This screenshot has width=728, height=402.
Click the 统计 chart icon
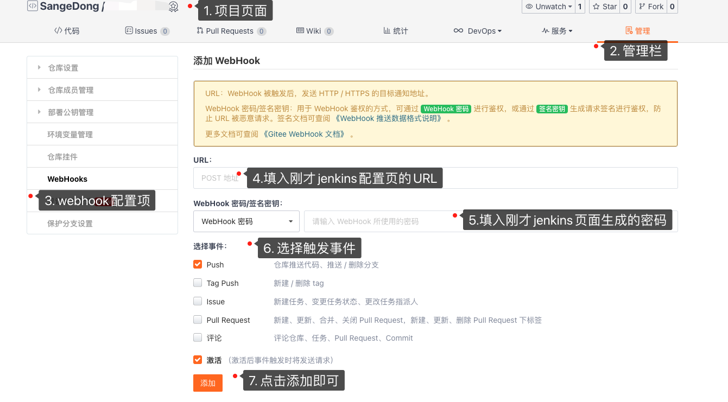(x=387, y=31)
